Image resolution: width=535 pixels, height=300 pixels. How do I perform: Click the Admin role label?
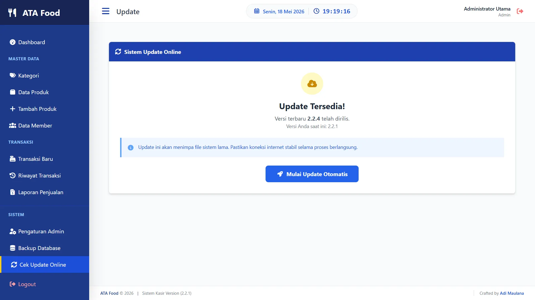504,15
